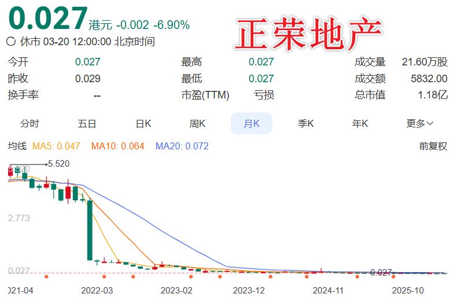Open the 季K chart tab
Image resolution: width=476 pixels, height=301 pixels.
click(306, 124)
